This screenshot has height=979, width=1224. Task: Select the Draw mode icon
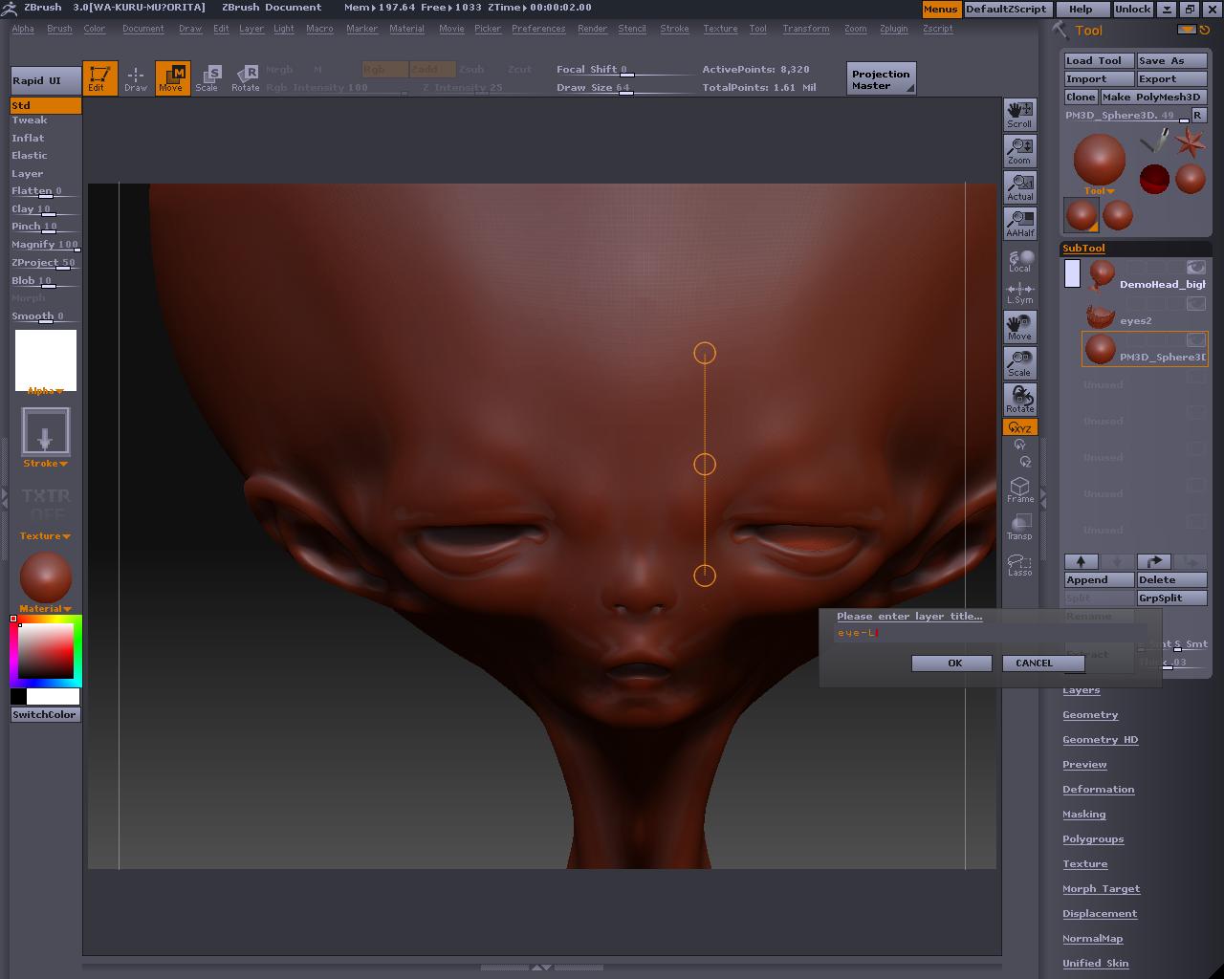[x=136, y=78]
